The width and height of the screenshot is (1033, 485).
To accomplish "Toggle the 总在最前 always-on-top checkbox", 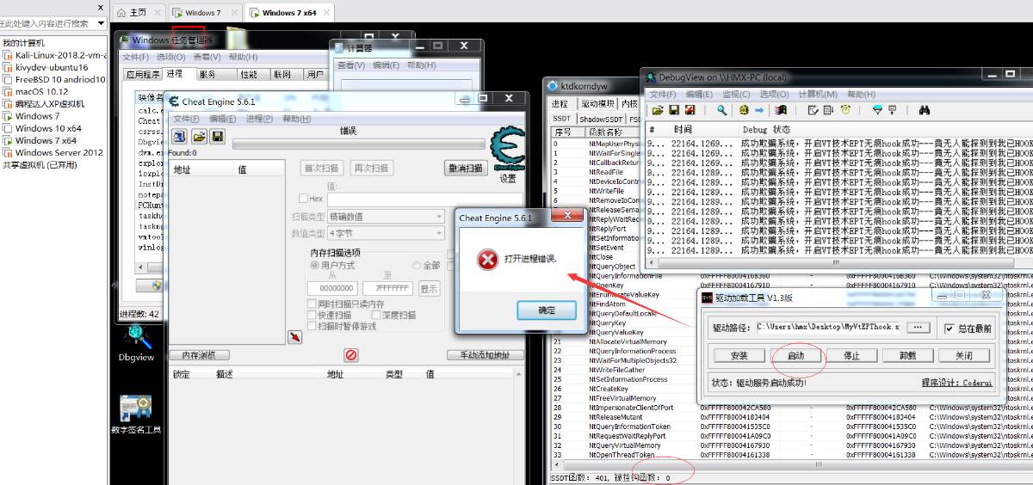I will point(949,328).
